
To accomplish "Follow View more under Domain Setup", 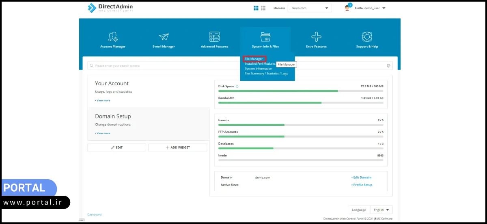I will tap(103, 133).
